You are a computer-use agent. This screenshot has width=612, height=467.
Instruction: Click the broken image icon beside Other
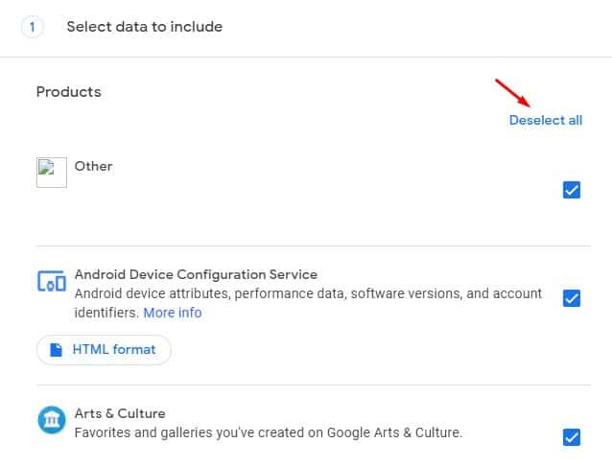click(x=52, y=173)
